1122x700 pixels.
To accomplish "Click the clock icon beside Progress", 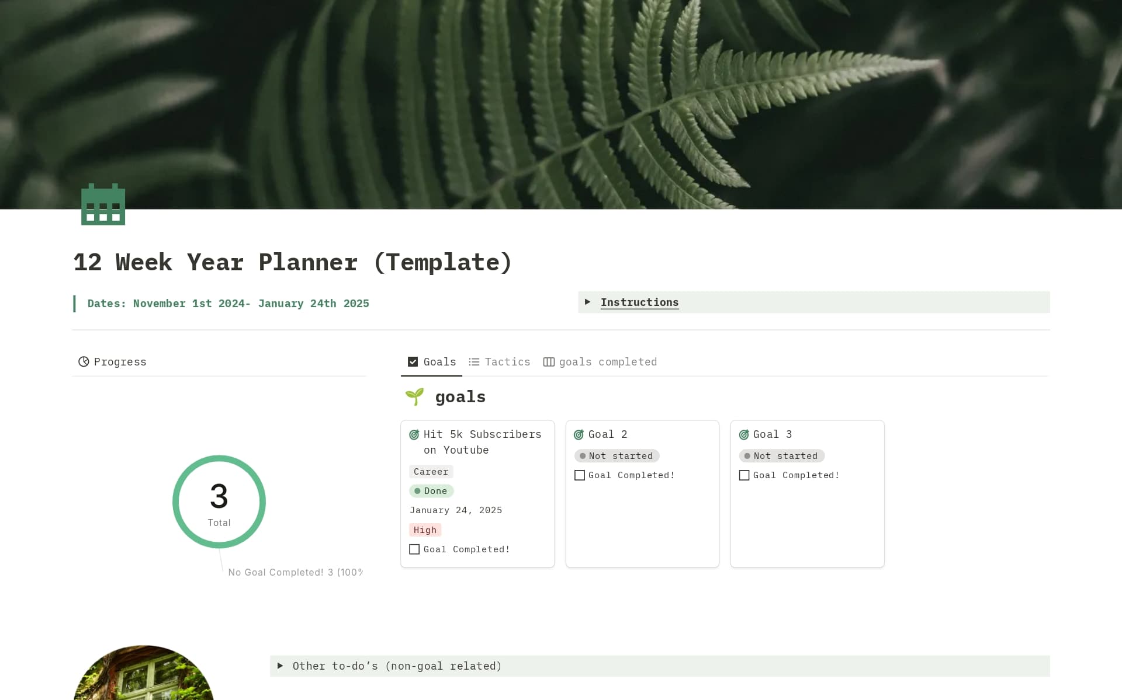I will click(84, 362).
